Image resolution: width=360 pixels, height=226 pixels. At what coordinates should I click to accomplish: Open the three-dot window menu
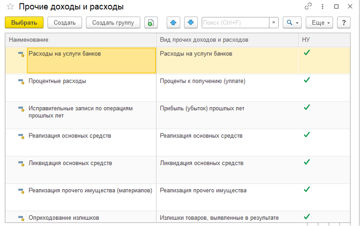click(x=322, y=6)
